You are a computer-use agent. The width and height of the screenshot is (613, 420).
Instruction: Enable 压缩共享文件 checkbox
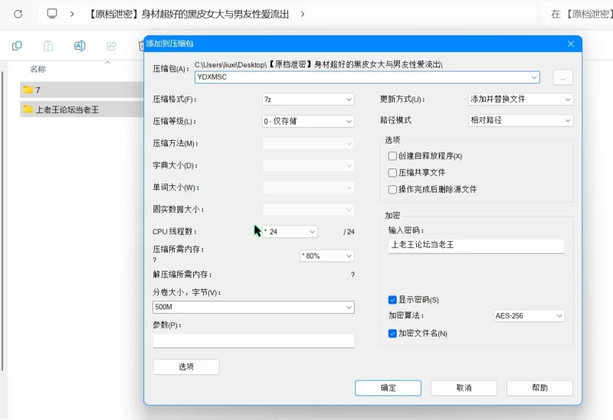click(x=392, y=173)
